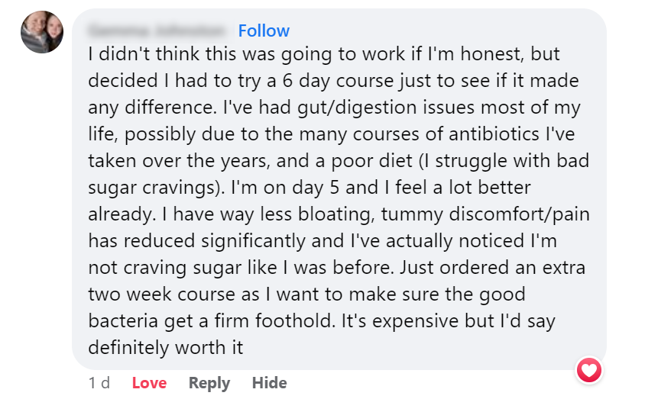The height and width of the screenshot is (399, 645).
Task: Click the blurred commenter name
Action: point(158,31)
